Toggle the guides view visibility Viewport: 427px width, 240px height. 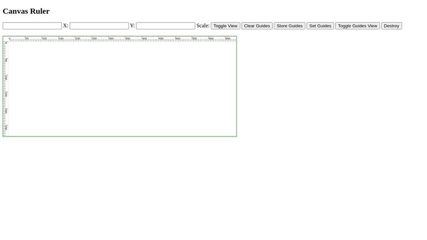(357, 26)
